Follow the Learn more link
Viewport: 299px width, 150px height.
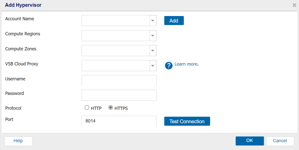pos(186,64)
